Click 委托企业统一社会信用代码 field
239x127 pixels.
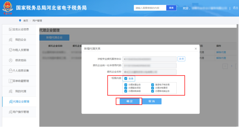150,66
